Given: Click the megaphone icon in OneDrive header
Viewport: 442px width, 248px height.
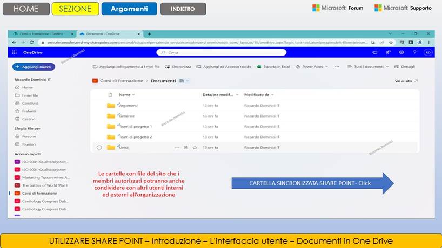Looking at the screenshot, I should point(374,52).
